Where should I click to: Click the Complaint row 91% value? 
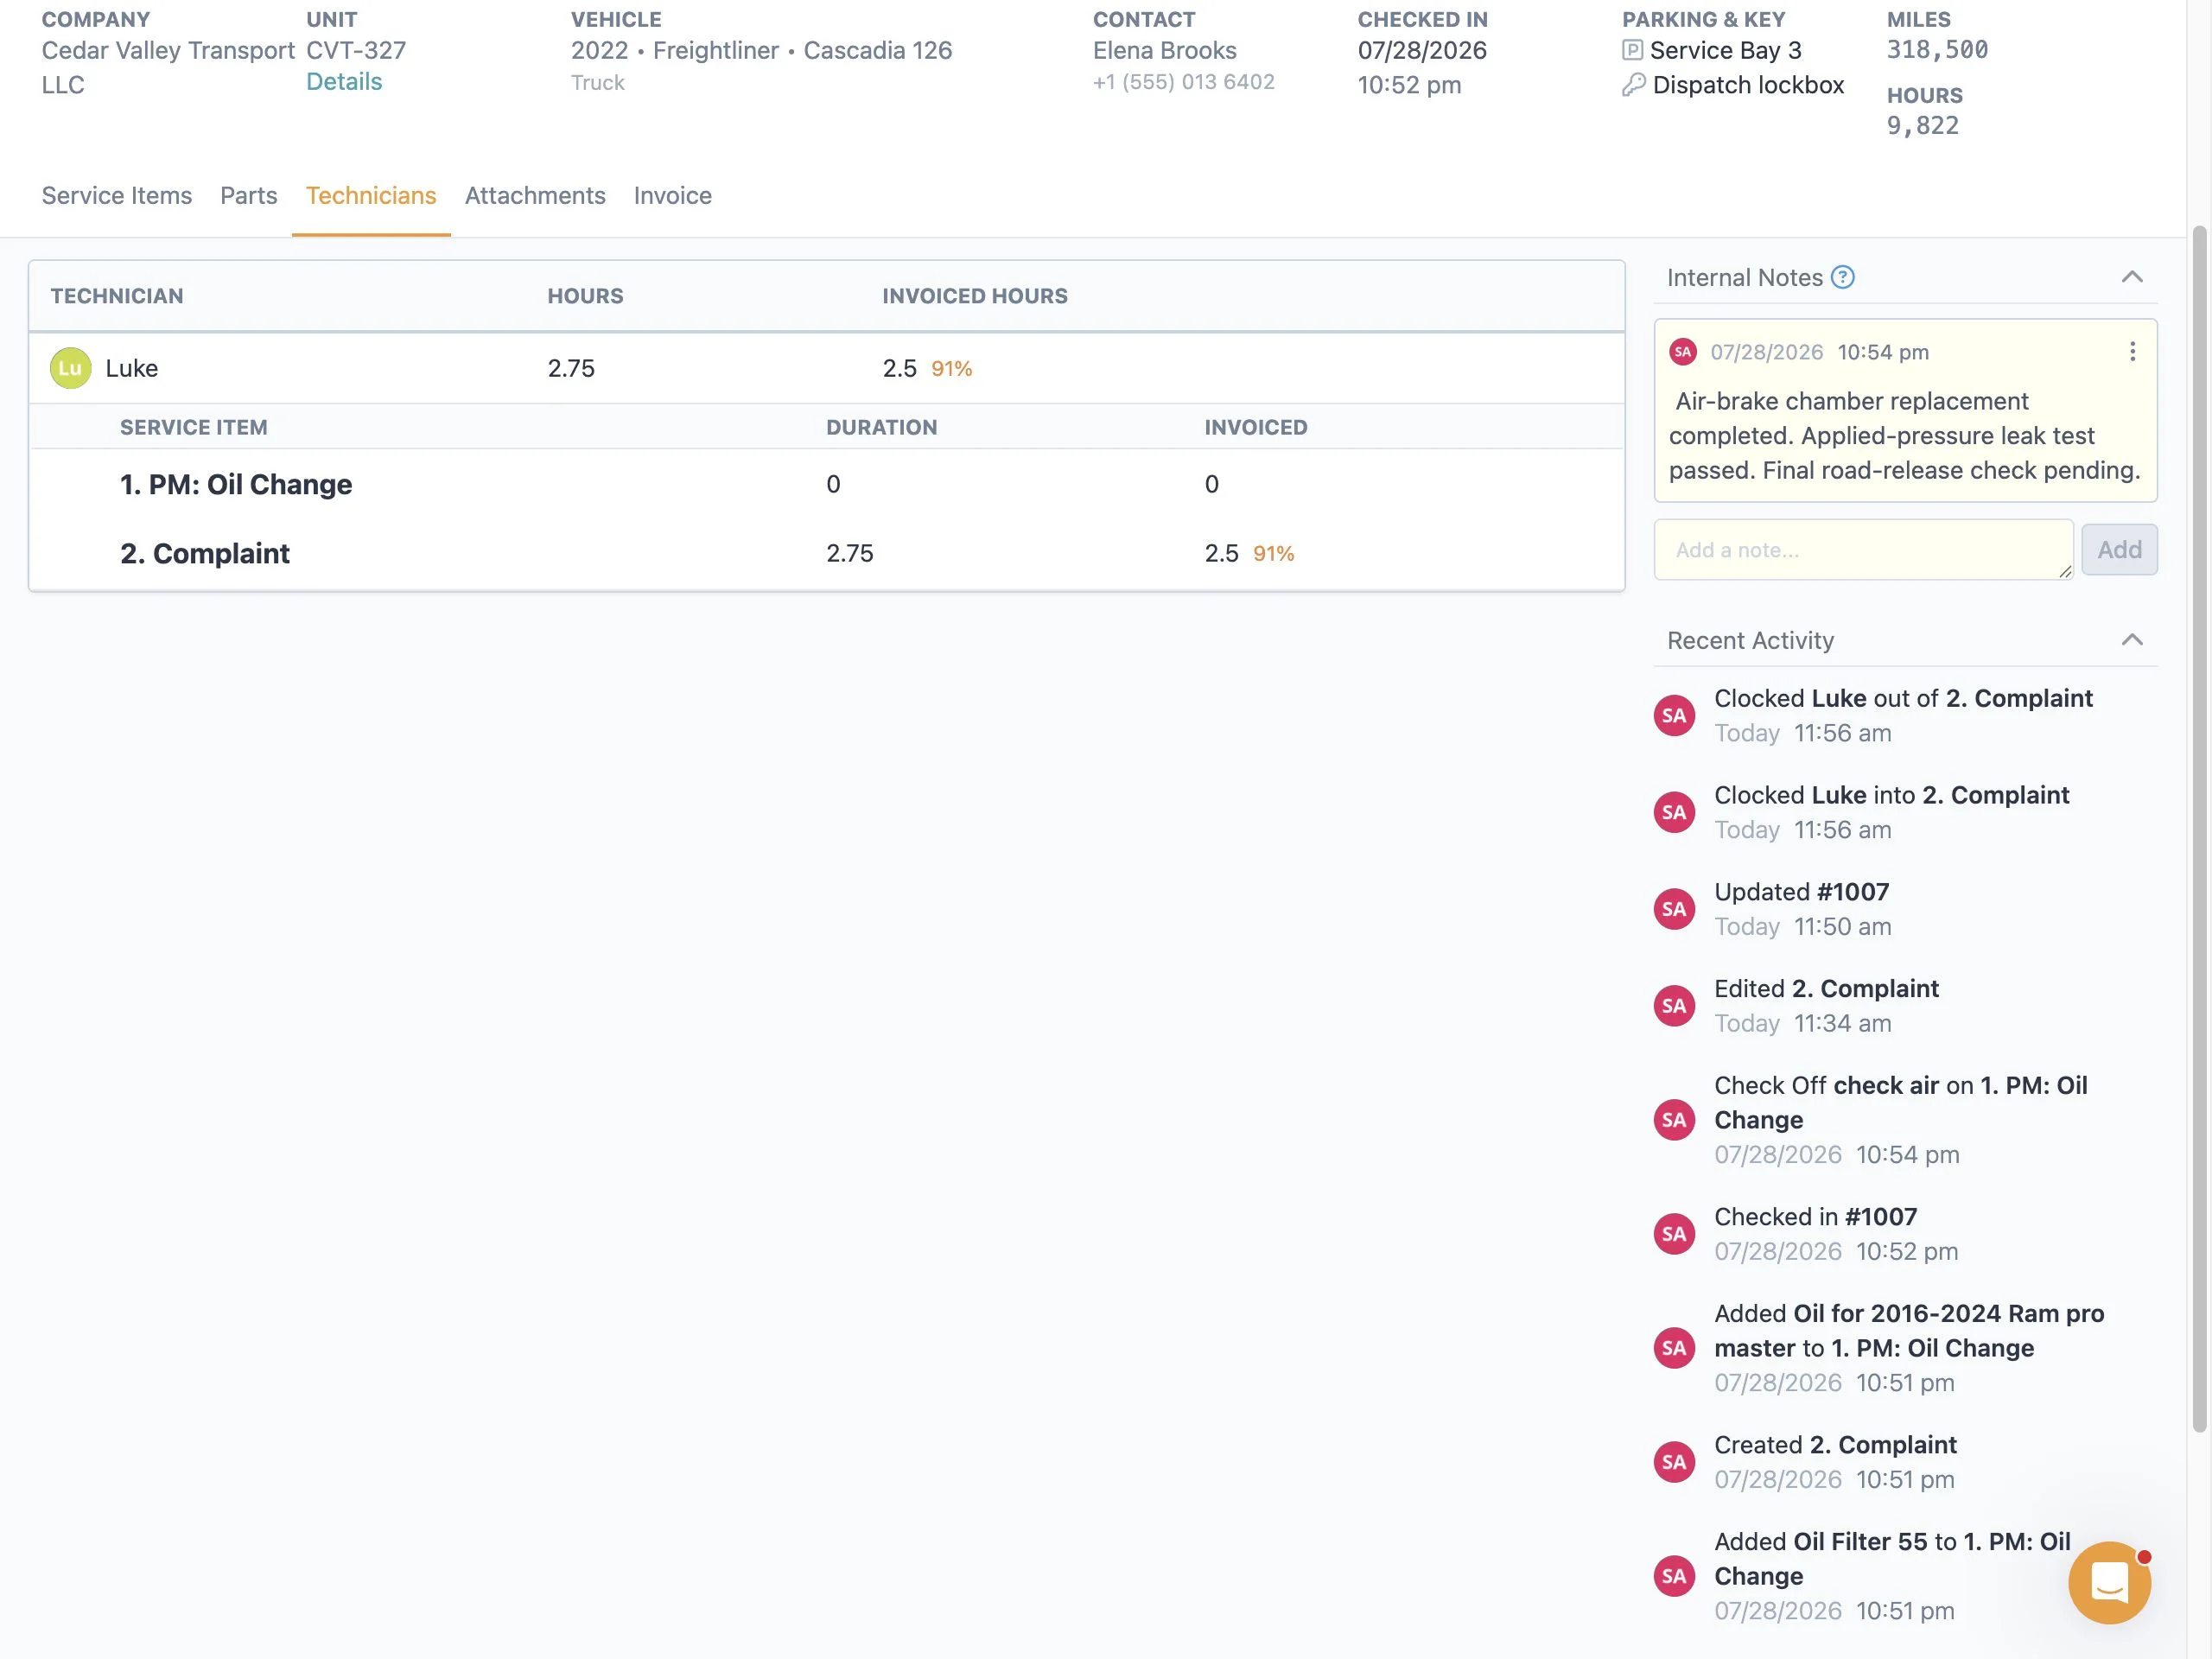tap(1273, 554)
